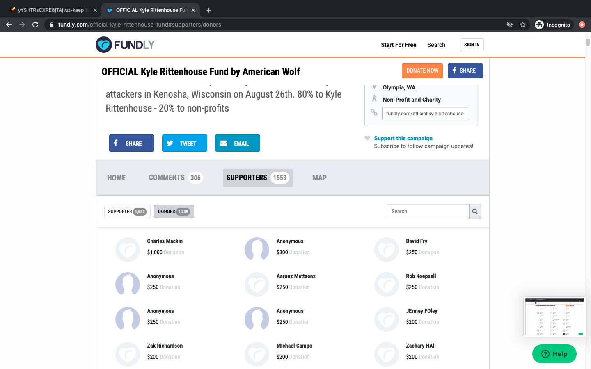Click the Fundly logo
The width and height of the screenshot is (591, 369).
coord(125,45)
